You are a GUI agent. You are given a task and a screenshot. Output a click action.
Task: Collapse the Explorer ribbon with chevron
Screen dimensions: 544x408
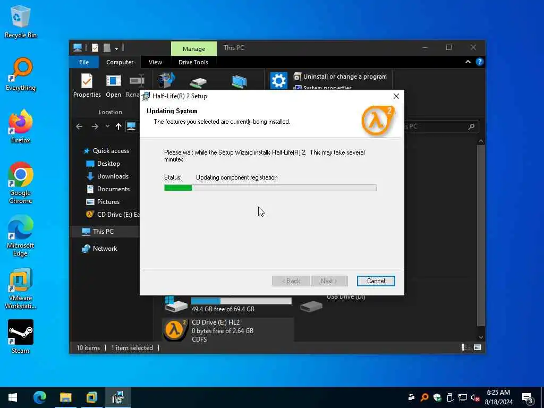[467, 62]
